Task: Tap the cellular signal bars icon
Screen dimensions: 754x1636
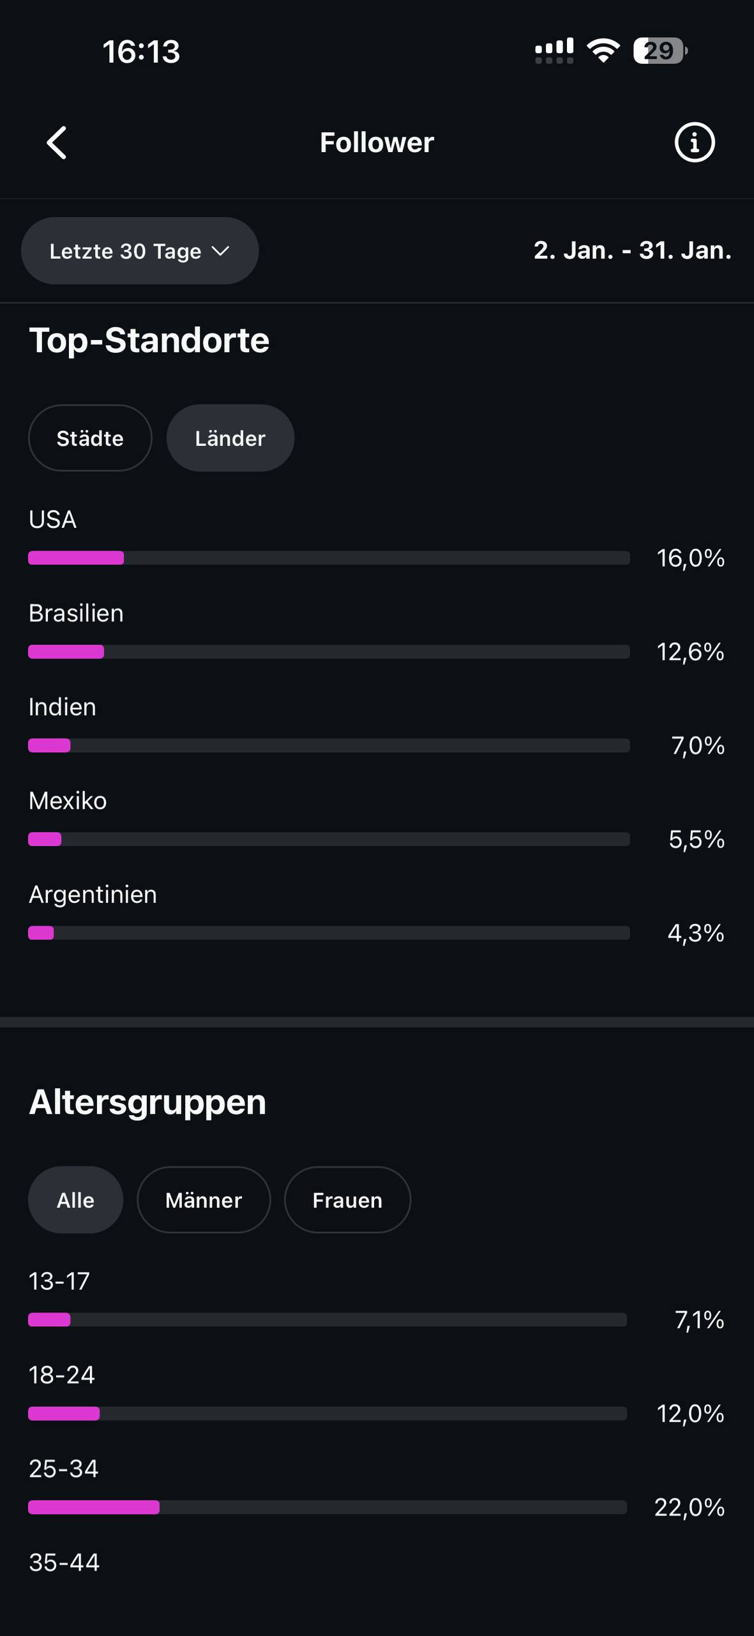Action: (x=554, y=50)
